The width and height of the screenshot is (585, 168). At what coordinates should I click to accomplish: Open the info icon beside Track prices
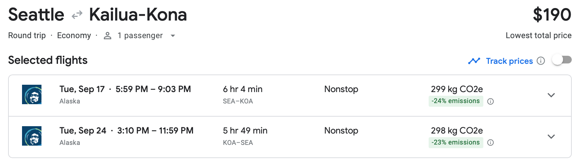pyautogui.click(x=541, y=61)
